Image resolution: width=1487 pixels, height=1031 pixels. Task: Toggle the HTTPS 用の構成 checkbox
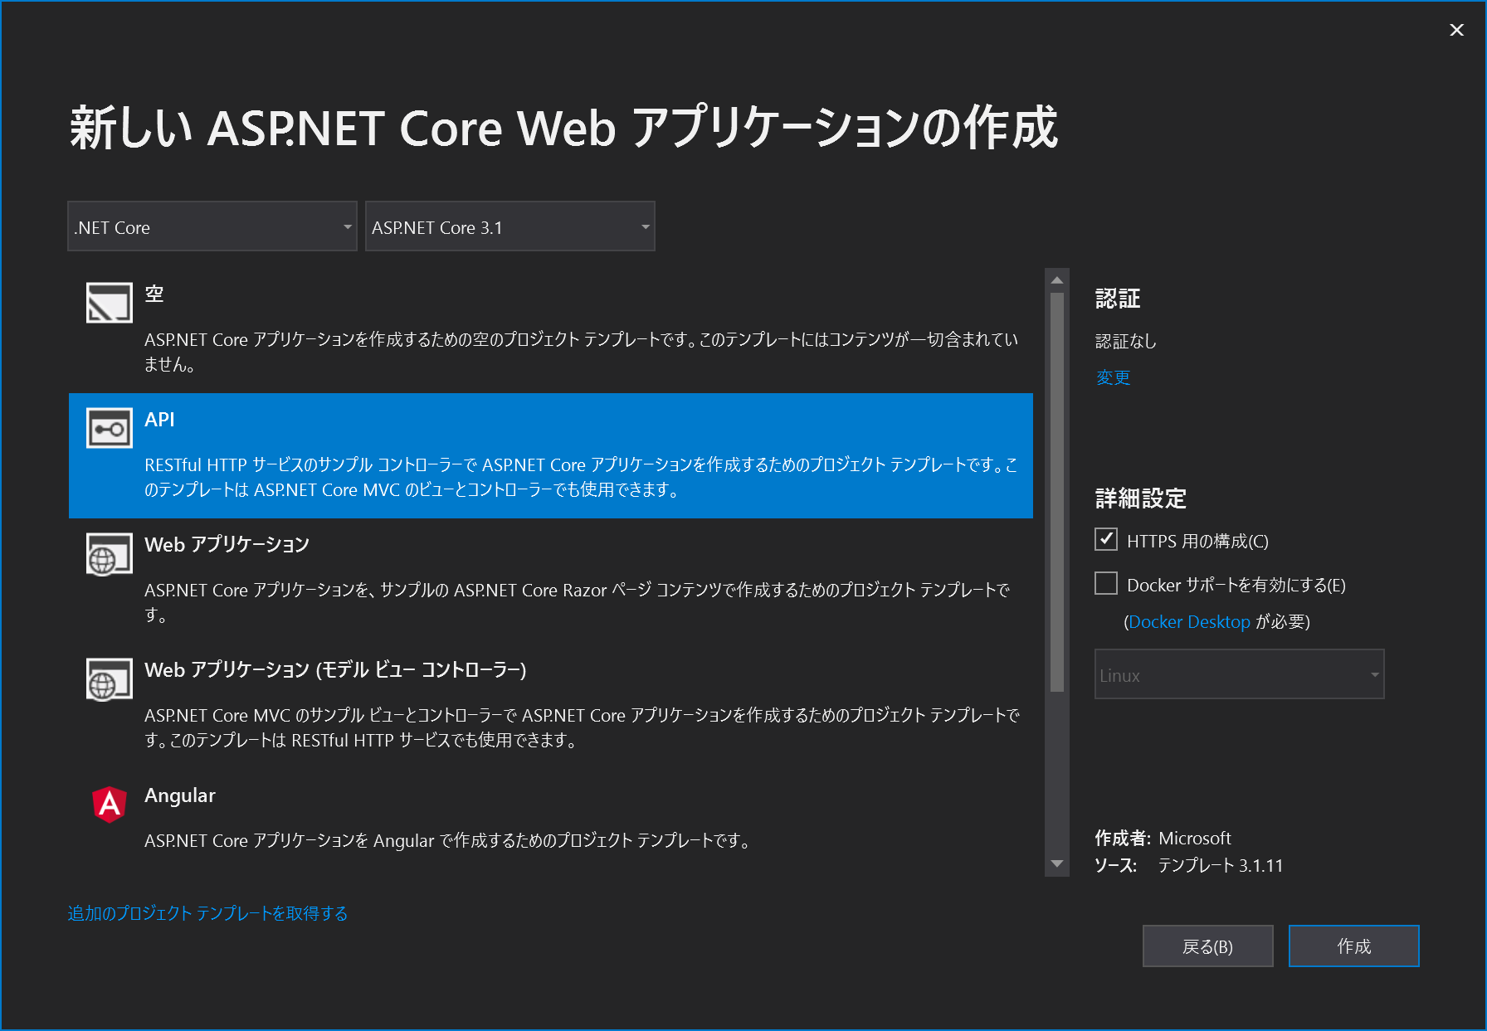pyautogui.click(x=1106, y=540)
